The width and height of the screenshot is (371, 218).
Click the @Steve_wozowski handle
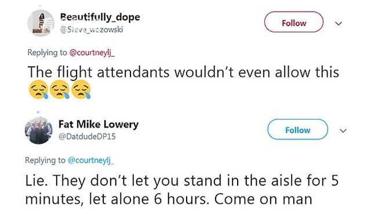tap(92, 30)
